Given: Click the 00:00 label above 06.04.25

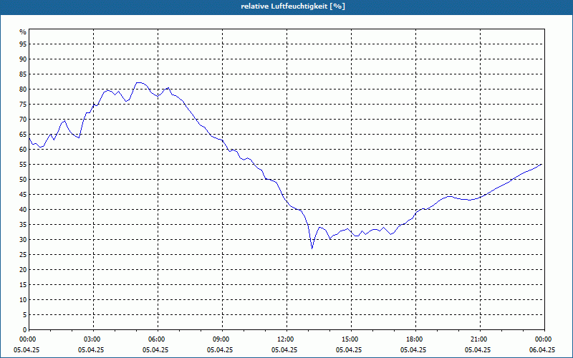Looking at the screenshot, I should click(x=544, y=339).
